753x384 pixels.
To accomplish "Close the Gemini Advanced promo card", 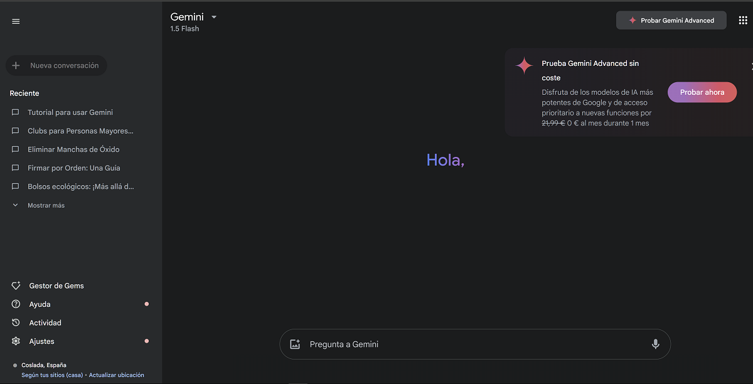I will (751, 66).
